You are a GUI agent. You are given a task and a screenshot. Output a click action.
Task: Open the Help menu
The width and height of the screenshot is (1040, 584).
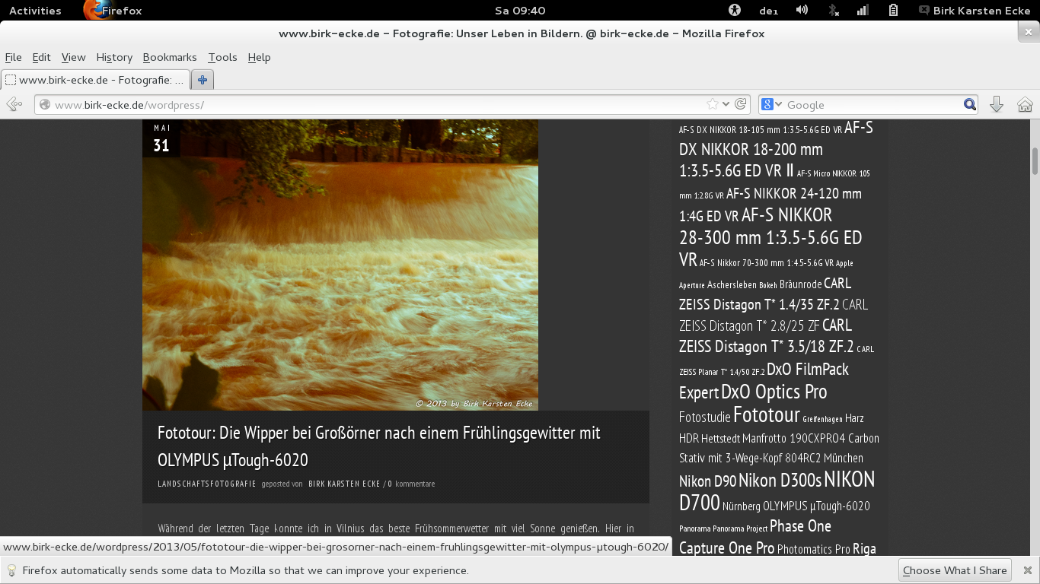[x=259, y=57]
